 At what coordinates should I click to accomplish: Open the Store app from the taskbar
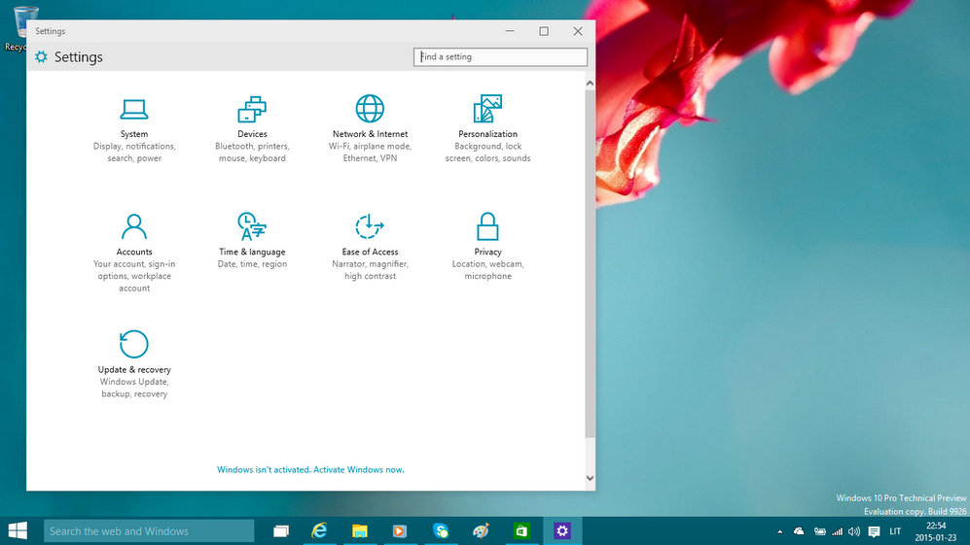pyautogui.click(x=521, y=531)
